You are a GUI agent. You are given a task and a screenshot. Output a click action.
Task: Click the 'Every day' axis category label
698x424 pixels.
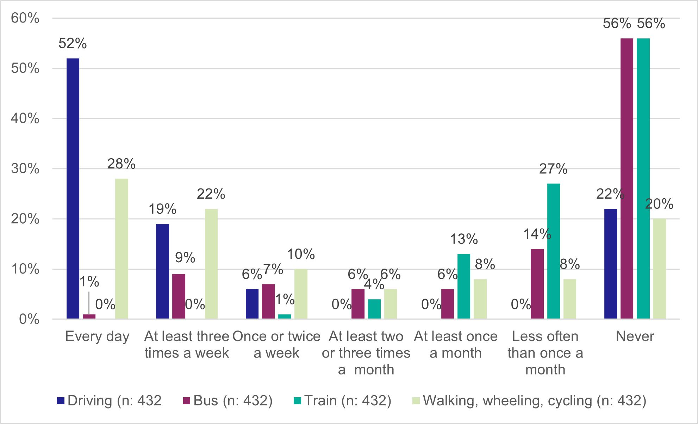[x=97, y=336]
